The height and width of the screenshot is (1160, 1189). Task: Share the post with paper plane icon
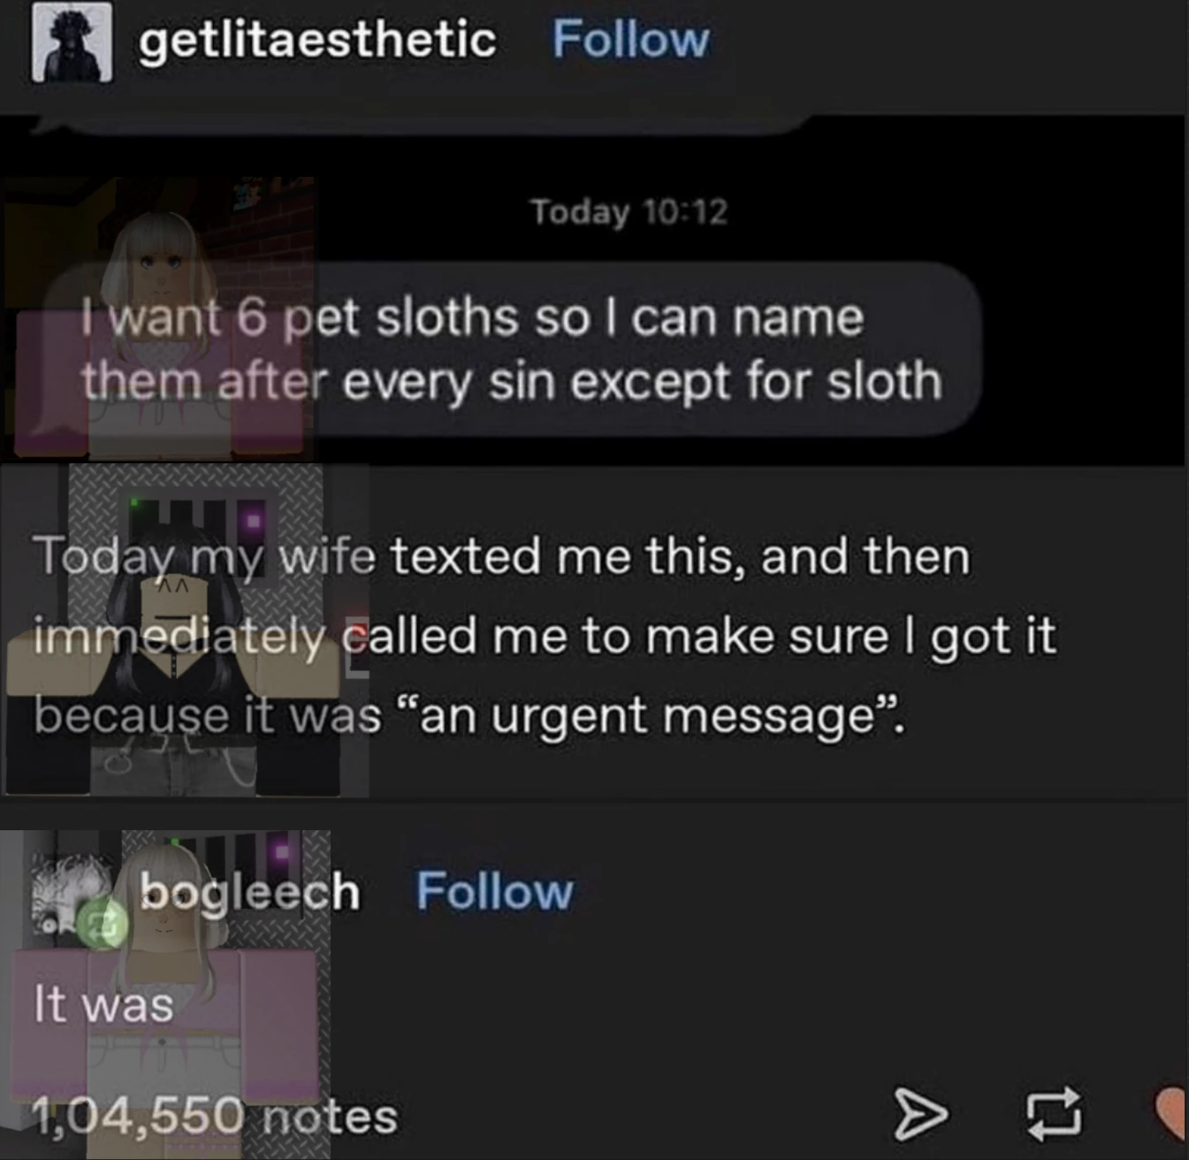[920, 1113]
